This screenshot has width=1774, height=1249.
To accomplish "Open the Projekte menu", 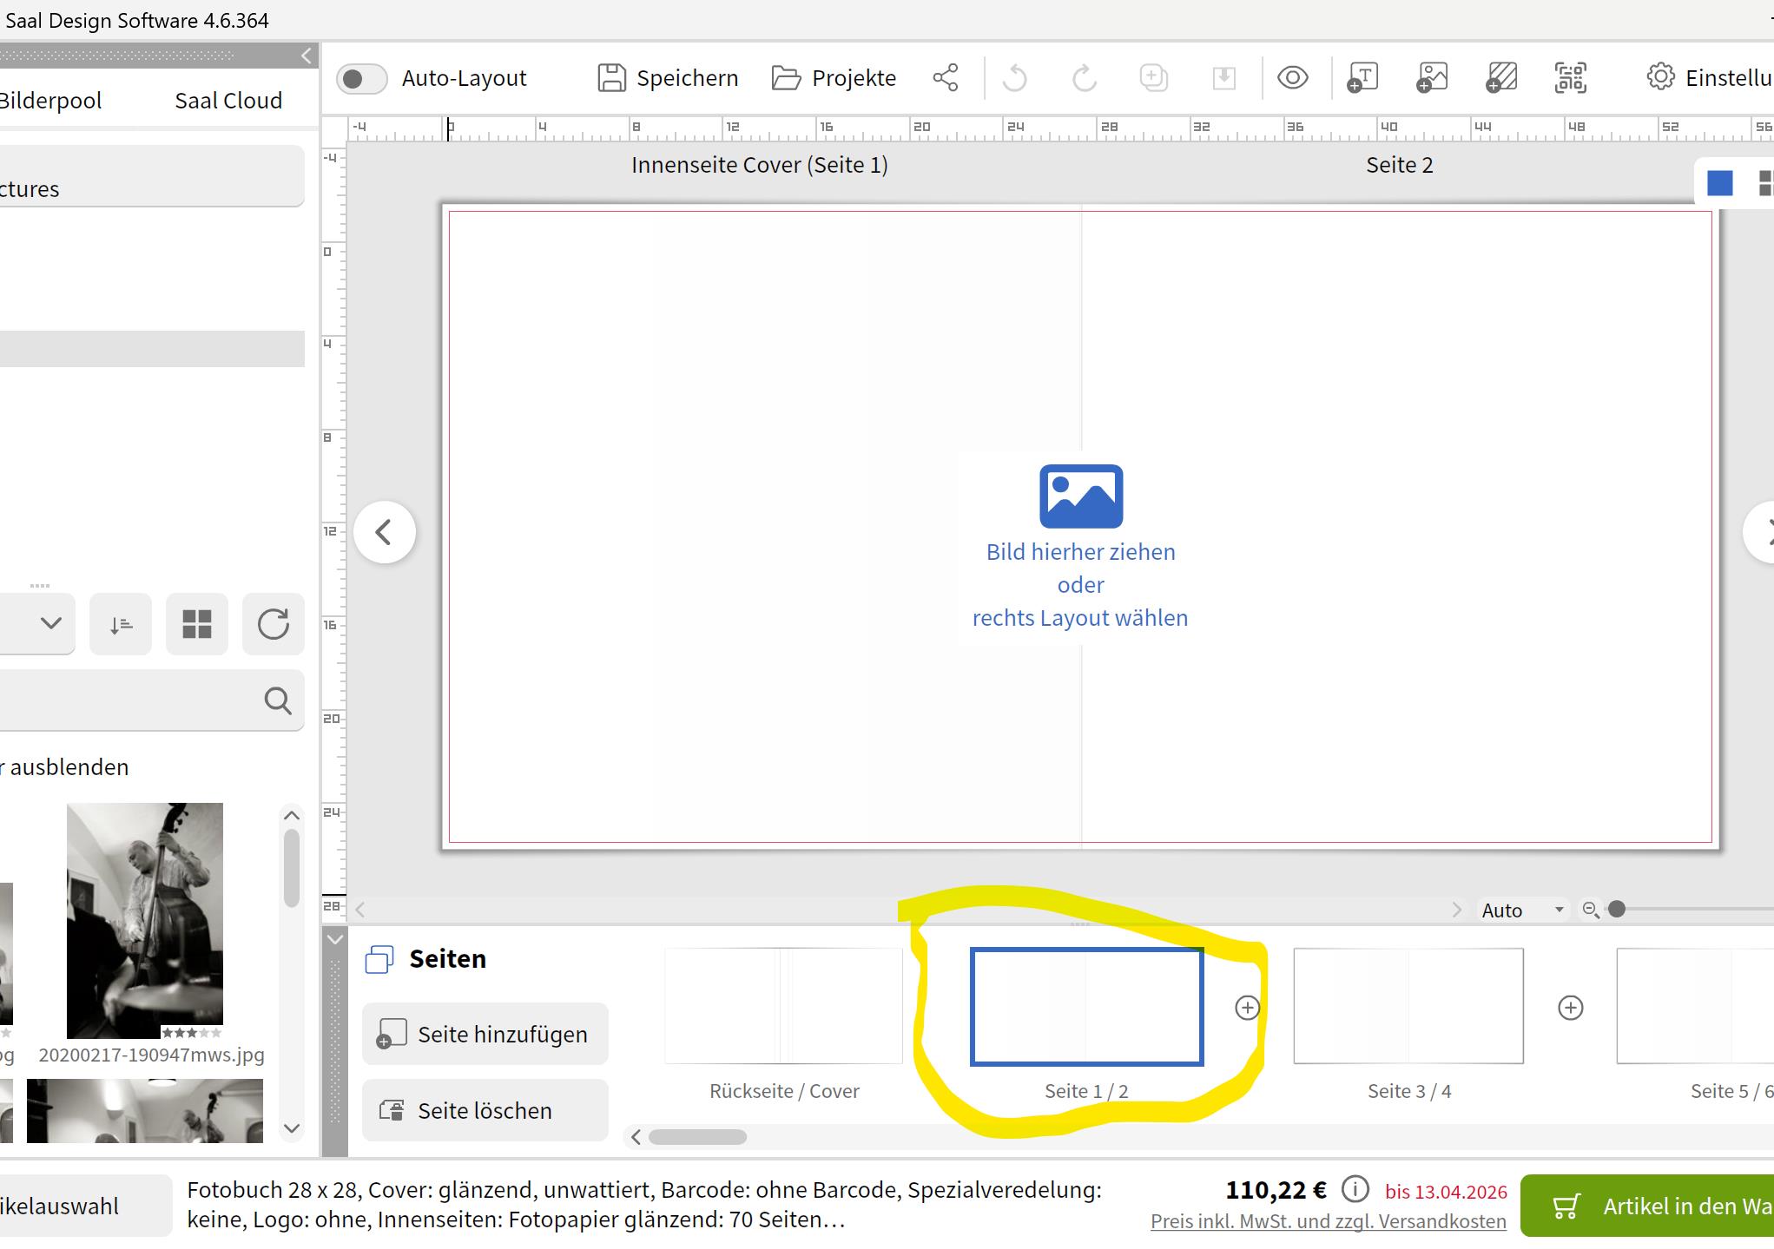I will (834, 78).
